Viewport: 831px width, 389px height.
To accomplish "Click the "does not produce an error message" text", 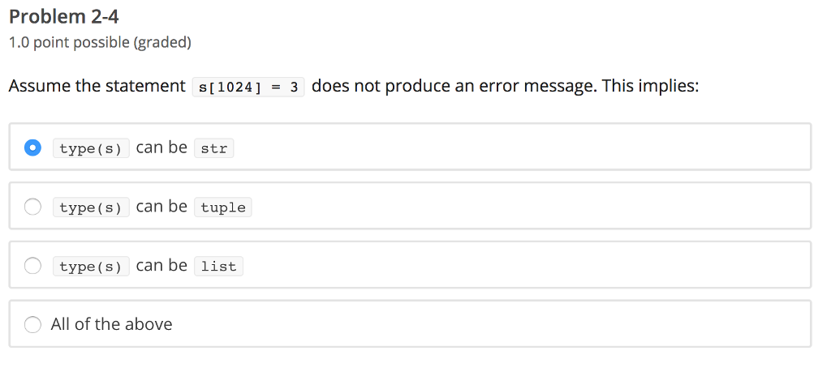I will tap(453, 86).
